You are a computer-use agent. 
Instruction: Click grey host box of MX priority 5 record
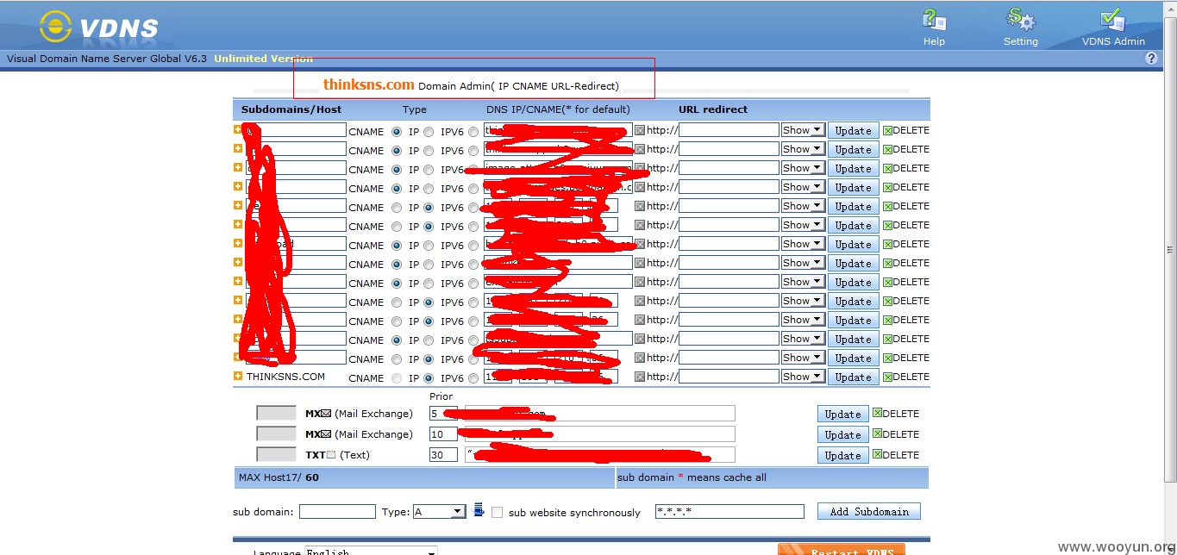tap(276, 414)
